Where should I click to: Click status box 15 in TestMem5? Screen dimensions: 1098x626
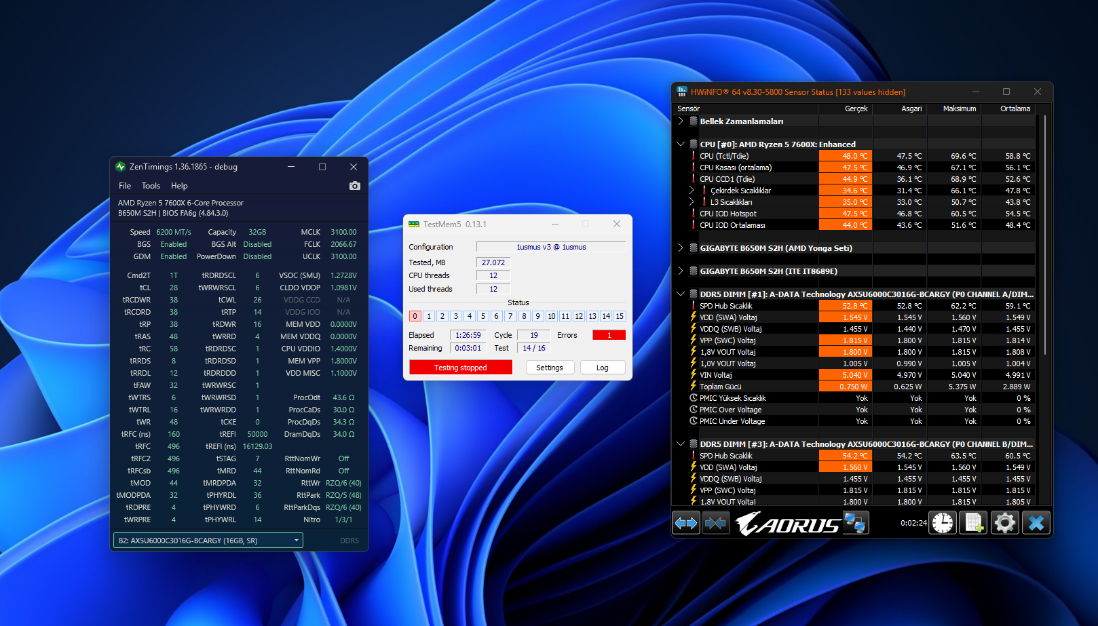tap(620, 316)
